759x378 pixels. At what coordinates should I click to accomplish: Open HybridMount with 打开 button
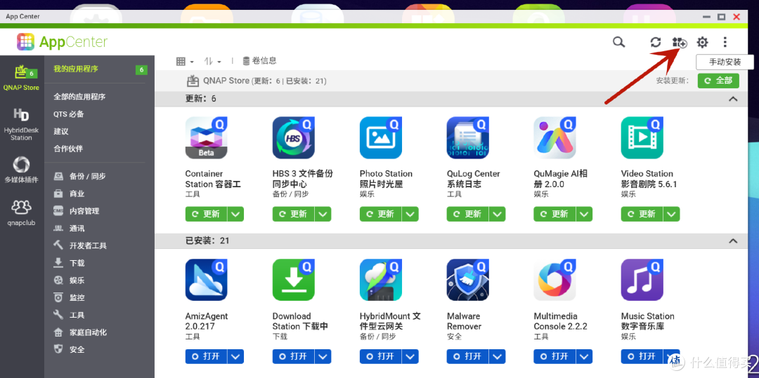tap(380, 356)
